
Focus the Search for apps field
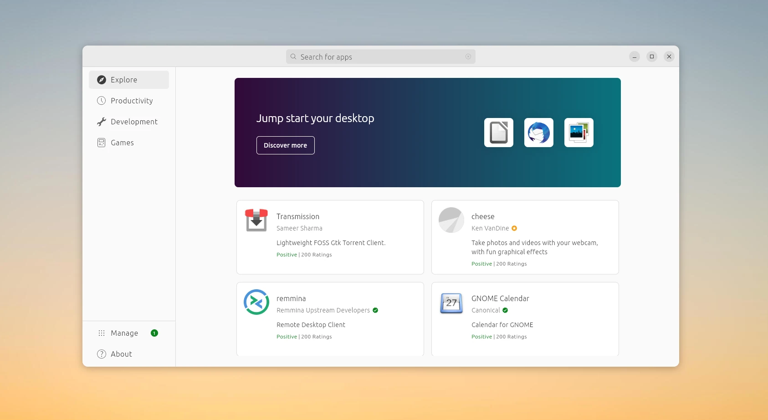tap(381, 56)
